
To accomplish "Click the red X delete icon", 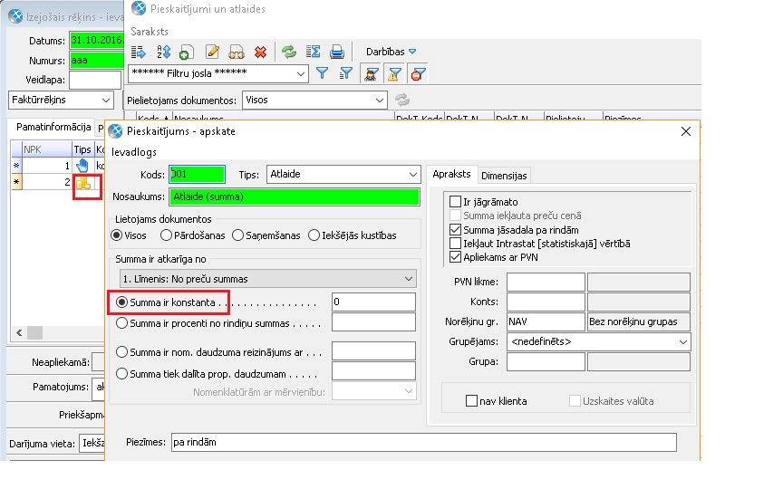I will point(261,52).
